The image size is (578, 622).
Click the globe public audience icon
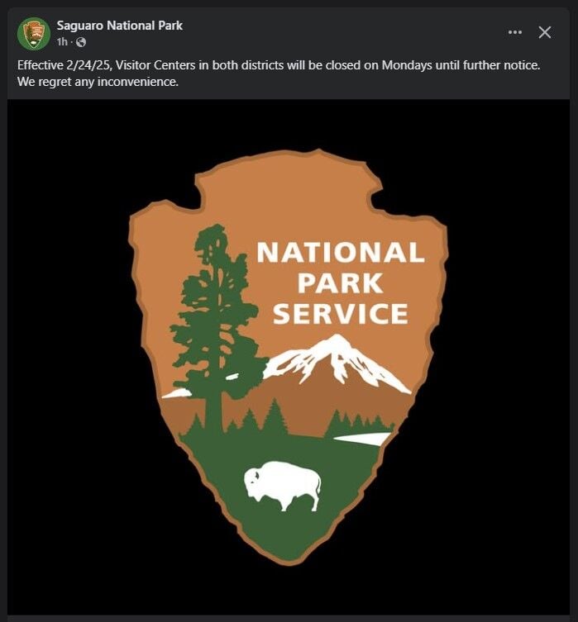pos(80,42)
